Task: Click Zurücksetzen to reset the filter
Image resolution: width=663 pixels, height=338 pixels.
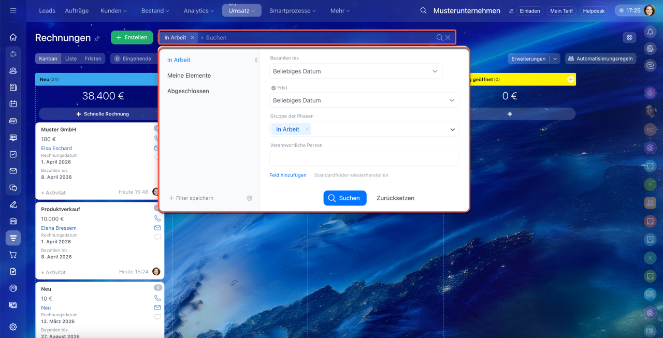Action: coord(395,198)
